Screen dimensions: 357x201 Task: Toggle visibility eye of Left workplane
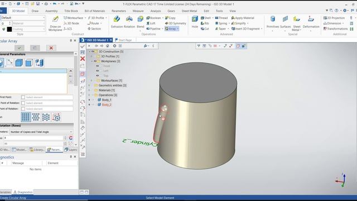point(98,71)
